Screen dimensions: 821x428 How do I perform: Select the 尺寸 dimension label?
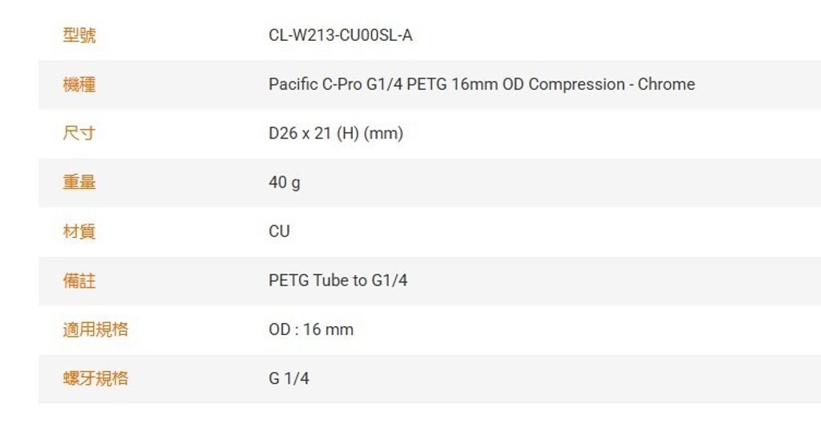coord(79,133)
